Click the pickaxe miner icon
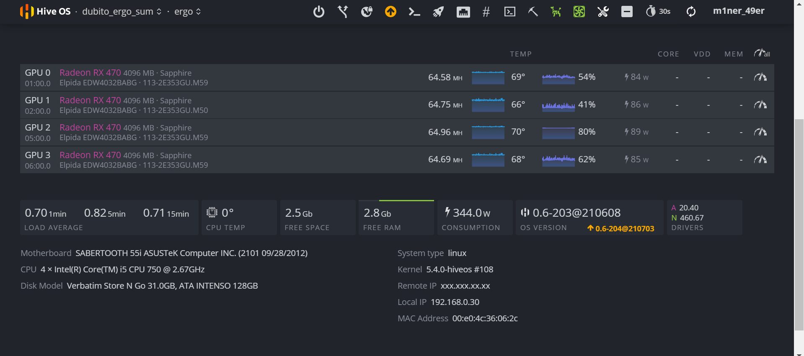Screen dimensions: 804x356 (533, 12)
